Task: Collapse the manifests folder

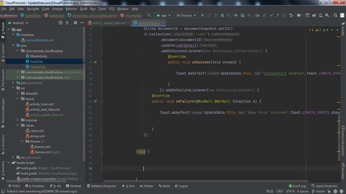Action: [x=13, y=34]
